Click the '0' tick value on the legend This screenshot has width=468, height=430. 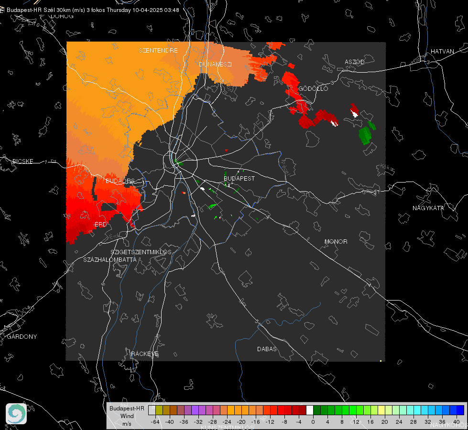click(x=313, y=422)
